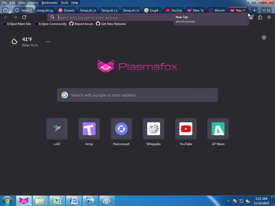
Task: Open the Firefox View tab overview icon
Action: tap(5, 10)
